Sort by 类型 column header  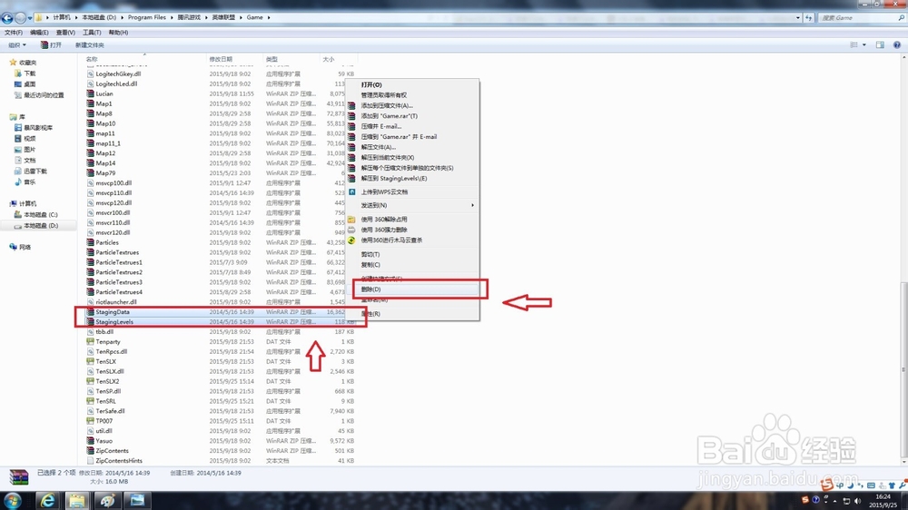(x=271, y=59)
